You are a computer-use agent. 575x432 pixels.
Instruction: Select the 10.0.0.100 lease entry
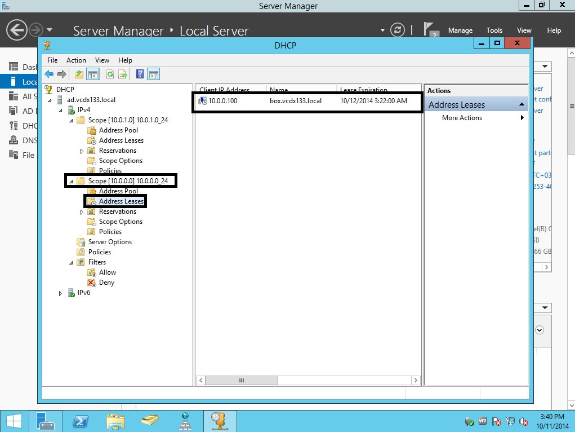(223, 101)
